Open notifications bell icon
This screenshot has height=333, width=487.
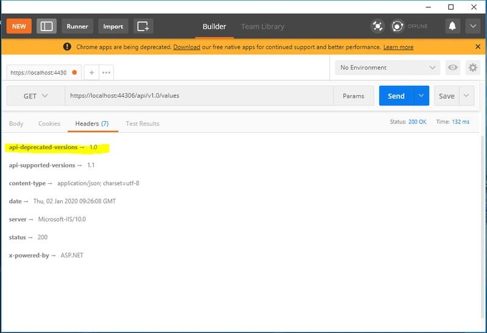(x=452, y=26)
